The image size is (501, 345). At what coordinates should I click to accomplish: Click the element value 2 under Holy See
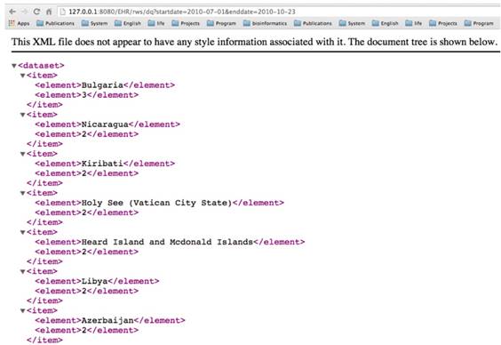(x=84, y=213)
